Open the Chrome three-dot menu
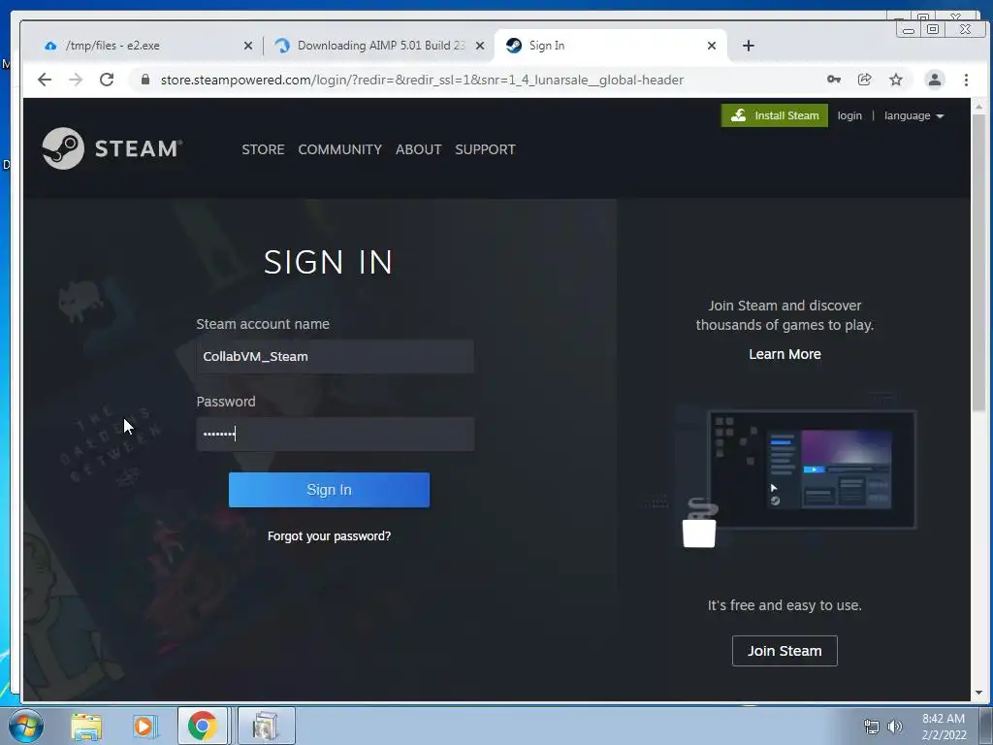 pos(966,80)
